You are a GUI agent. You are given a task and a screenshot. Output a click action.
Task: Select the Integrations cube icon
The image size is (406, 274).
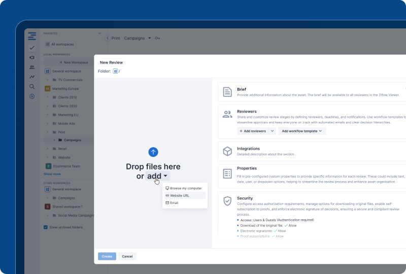point(227,151)
